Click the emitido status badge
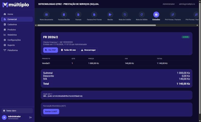 pos(186,37)
